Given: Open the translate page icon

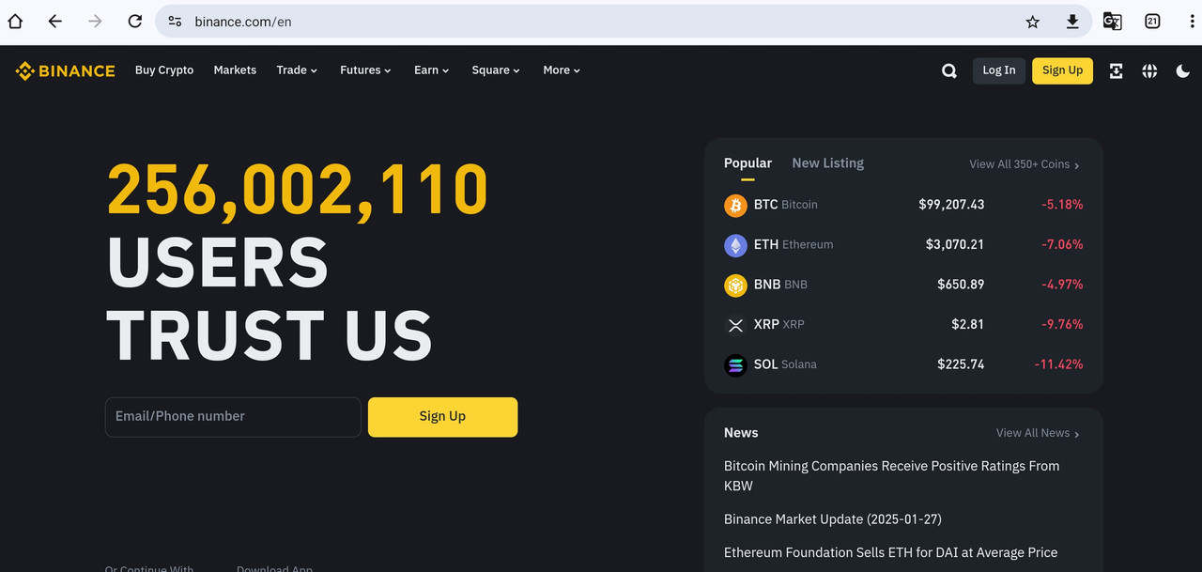Looking at the screenshot, I should click(1112, 21).
